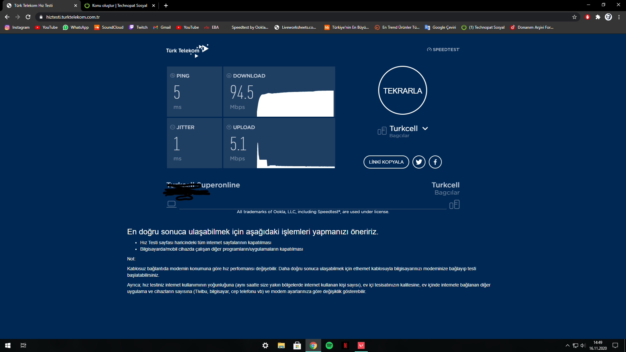Viewport: 626px width, 352px height.
Task: Click the Chrome profile avatar icon
Action: (608, 17)
